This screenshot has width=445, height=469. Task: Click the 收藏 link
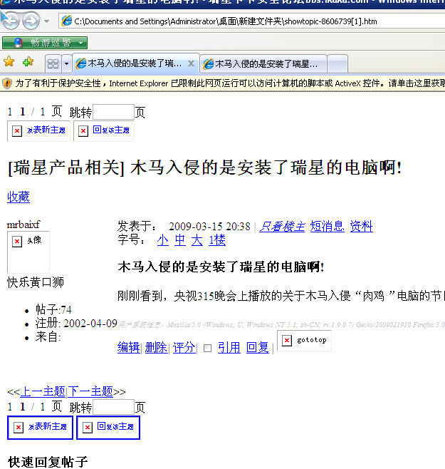[x=19, y=197]
